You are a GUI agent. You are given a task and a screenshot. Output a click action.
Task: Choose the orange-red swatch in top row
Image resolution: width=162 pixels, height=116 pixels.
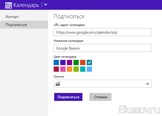pyautogui.click(x=83, y=63)
